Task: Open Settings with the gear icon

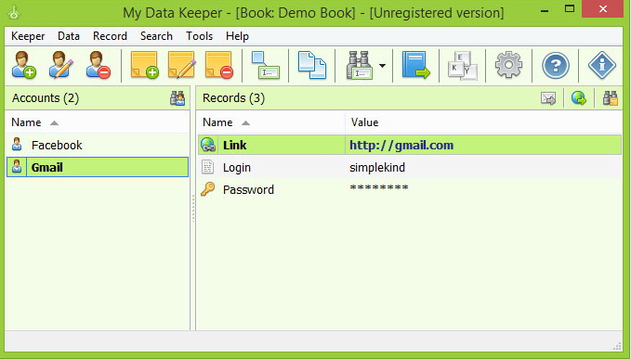Action: coord(508,65)
